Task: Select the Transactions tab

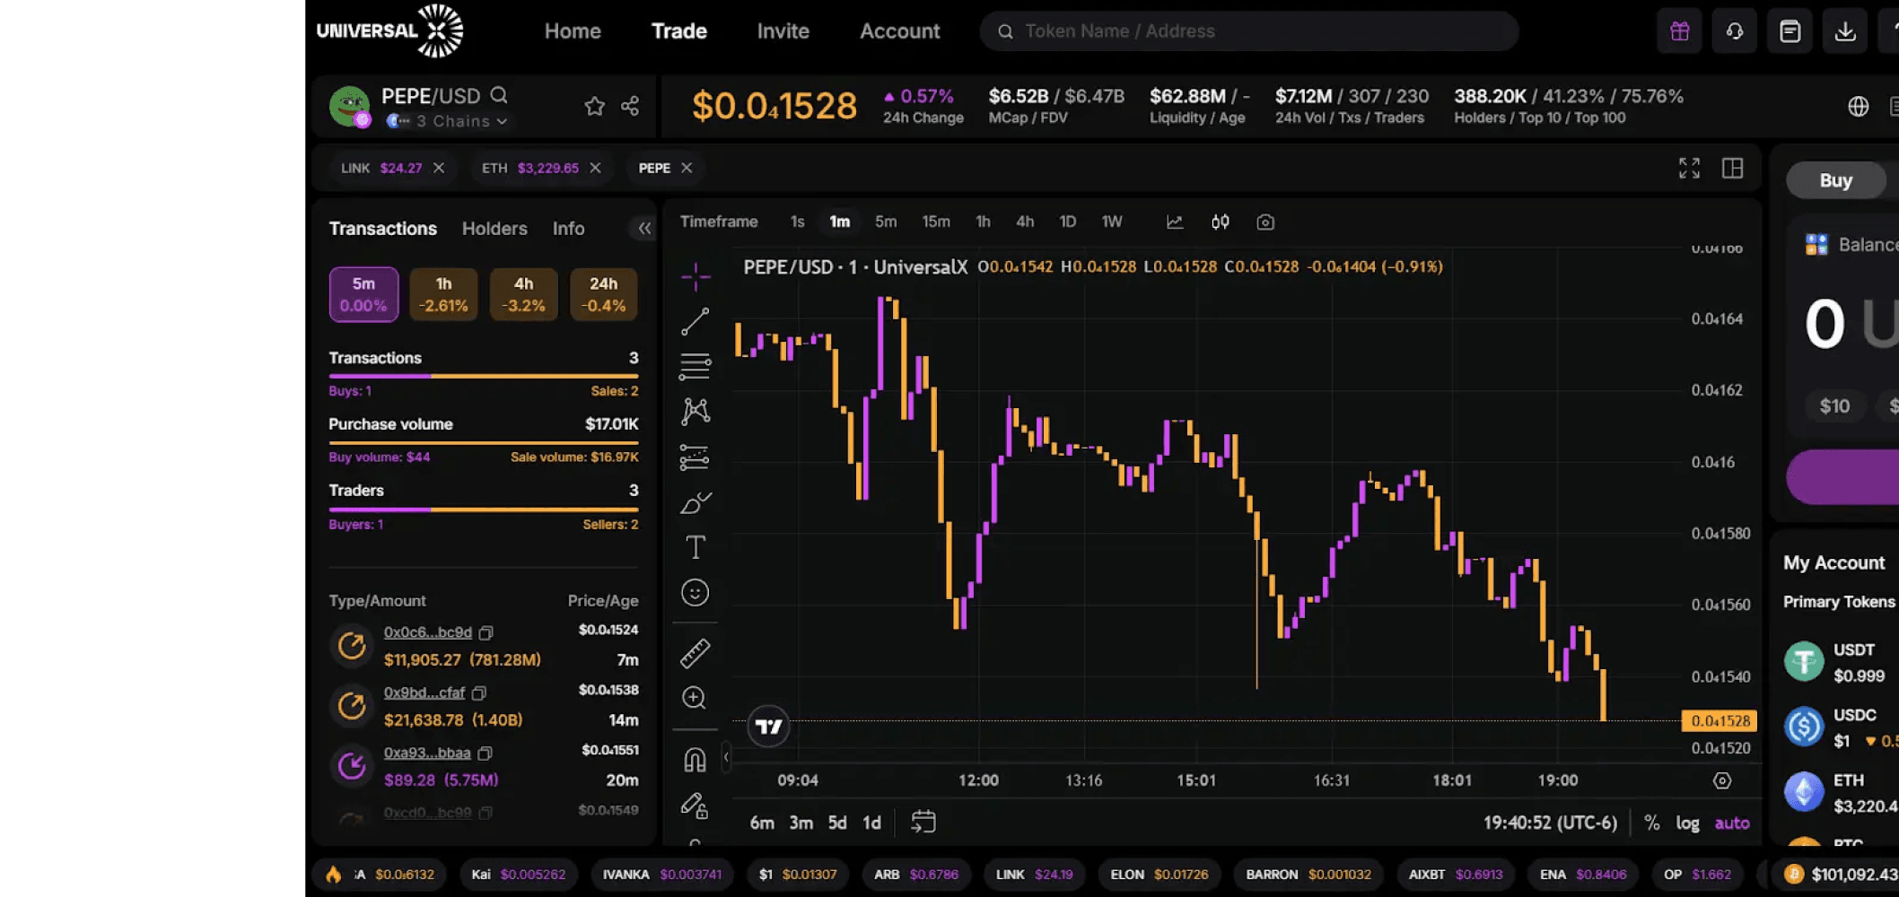Action: (x=383, y=229)
